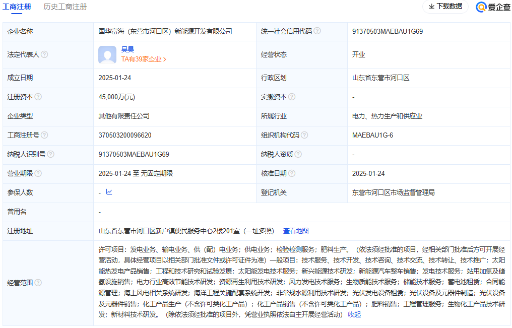Select the 工商注册 tab
The image size is (512, 328).
[17, 8]
